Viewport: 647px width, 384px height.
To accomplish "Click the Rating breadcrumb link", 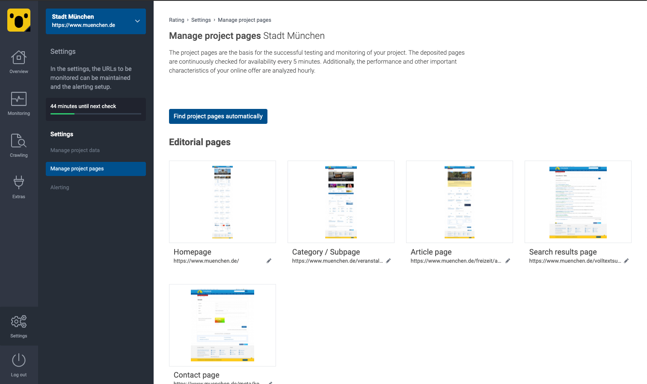I will 176,20.
